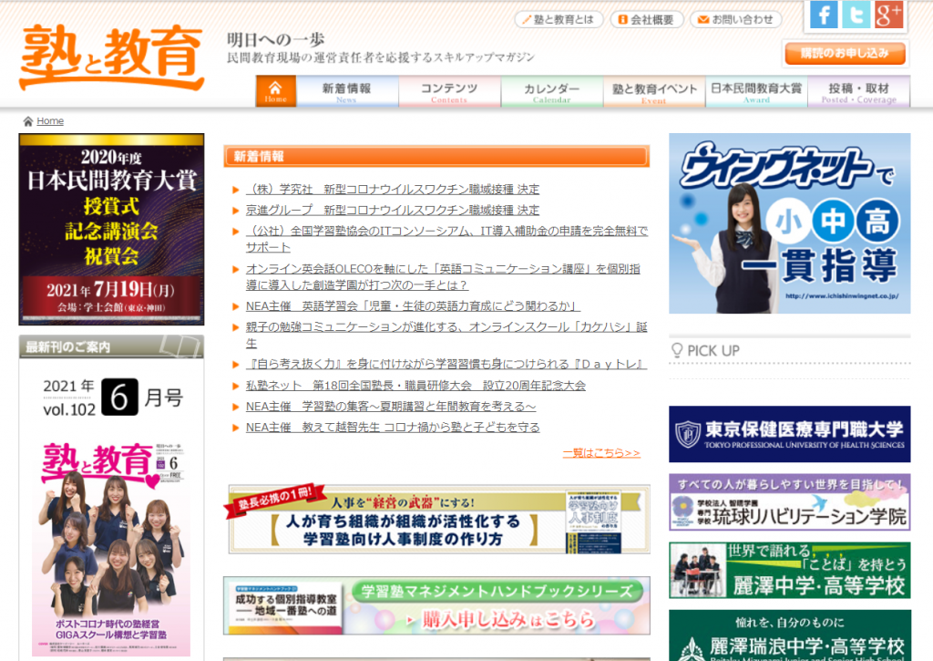Open the ウイングネット 一貫指導 ad banner
933x661 pixels.
pyautogui.click(x=790, y=223)
